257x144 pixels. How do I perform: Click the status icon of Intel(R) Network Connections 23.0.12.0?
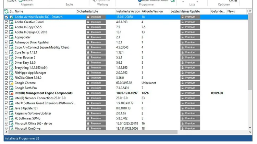(11, 98)
